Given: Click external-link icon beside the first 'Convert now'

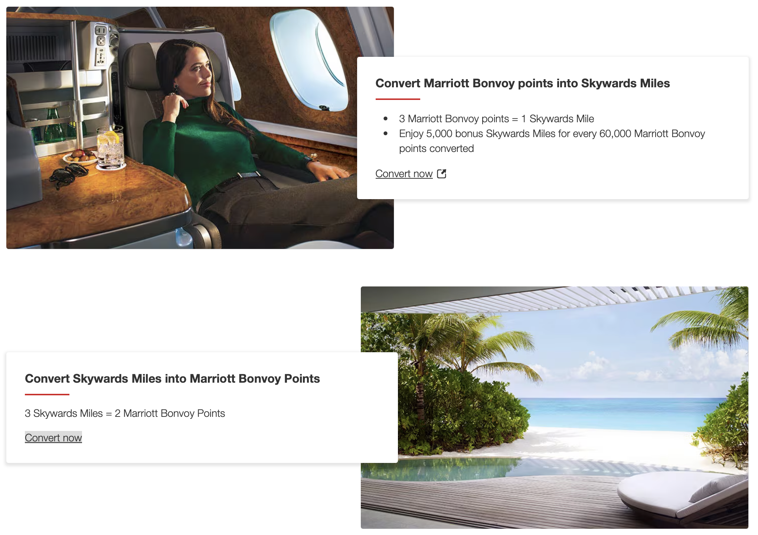Looking at the screenshot, I should tap(442, 174).
